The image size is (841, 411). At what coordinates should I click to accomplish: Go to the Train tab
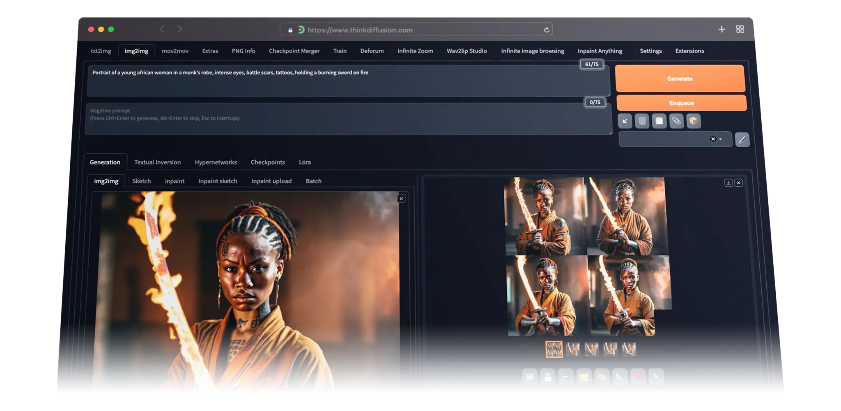[x=340, y=51]
